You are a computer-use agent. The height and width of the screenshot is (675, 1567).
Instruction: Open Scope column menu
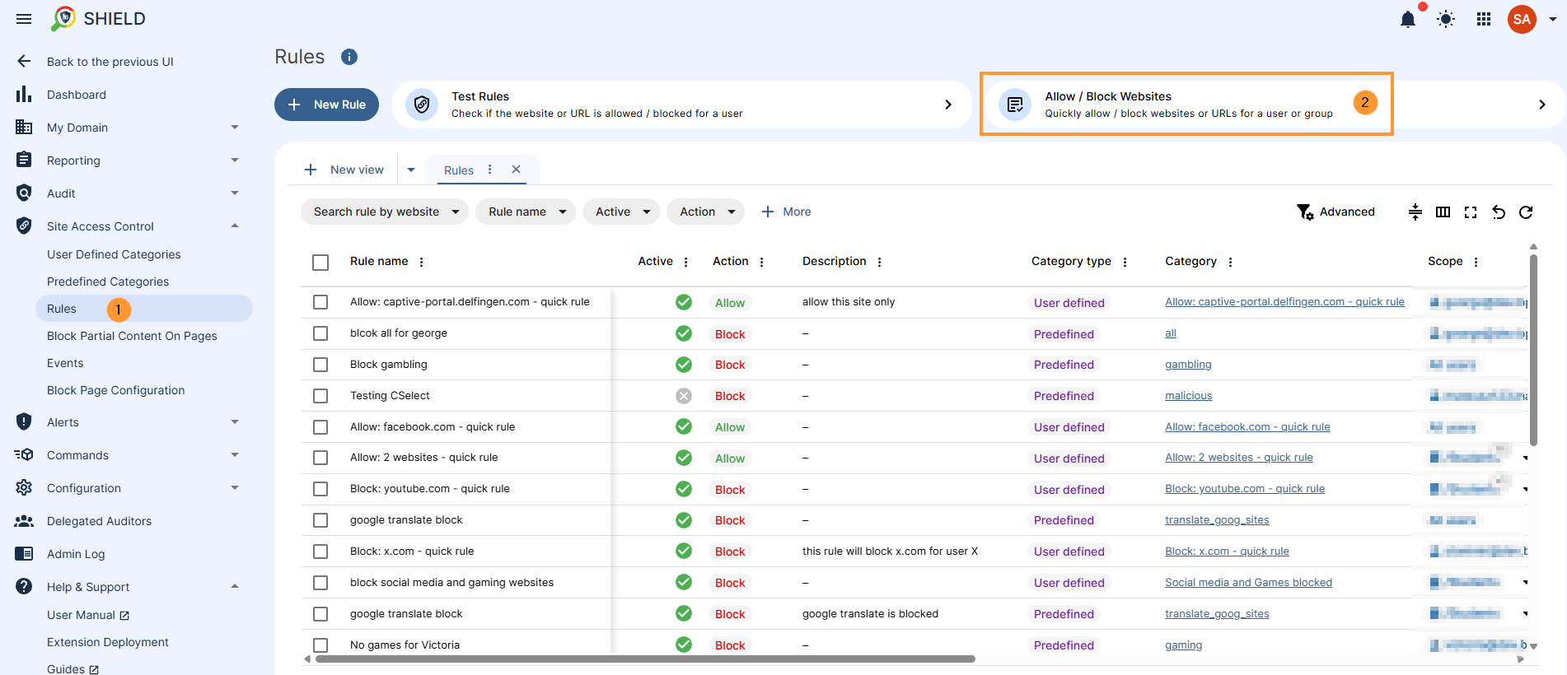1476,262
